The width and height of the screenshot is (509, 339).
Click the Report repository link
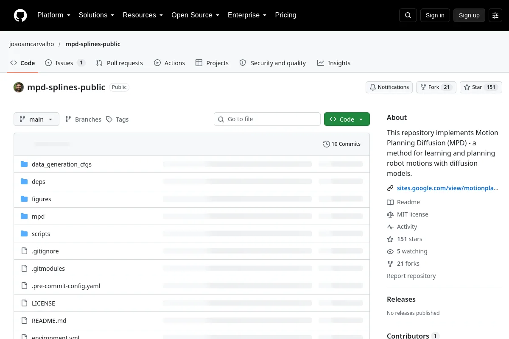411,276
